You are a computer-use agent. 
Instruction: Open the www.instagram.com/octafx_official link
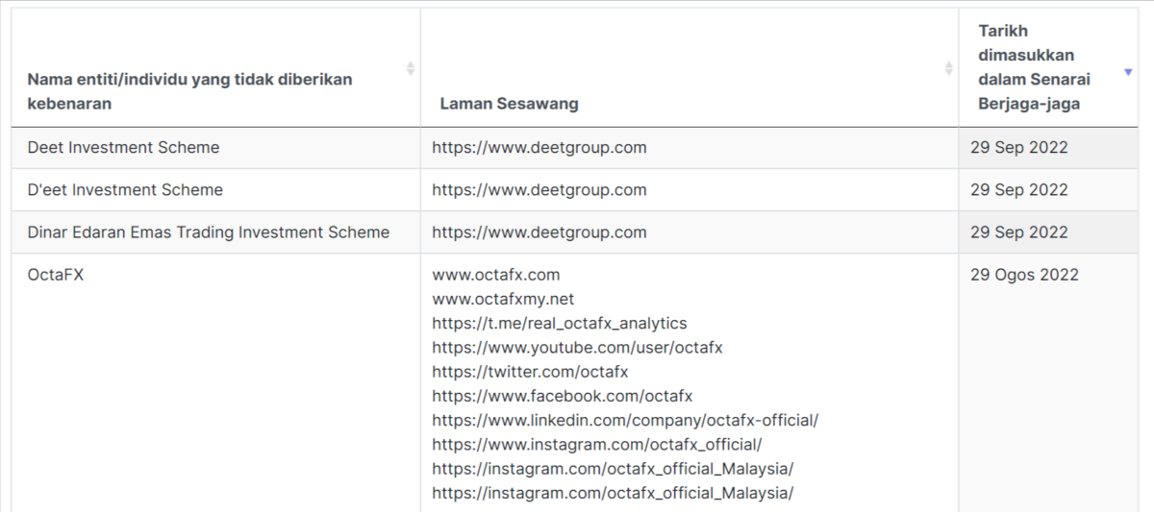pyautogui.click(x=596, y=445)
